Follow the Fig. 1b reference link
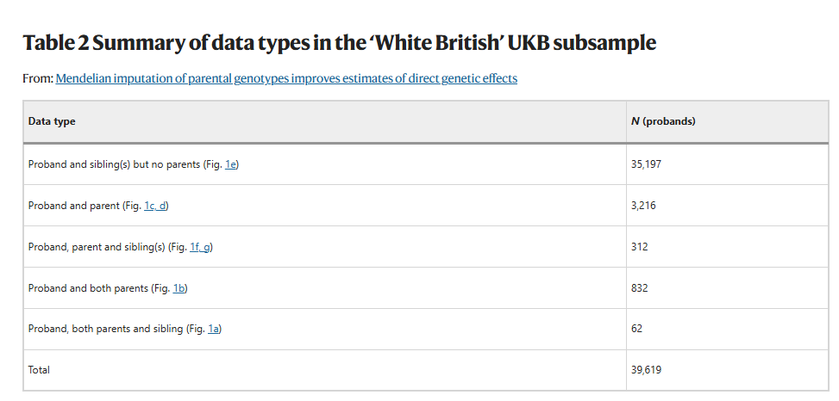 pyautogui.click(x=179, y=288)
